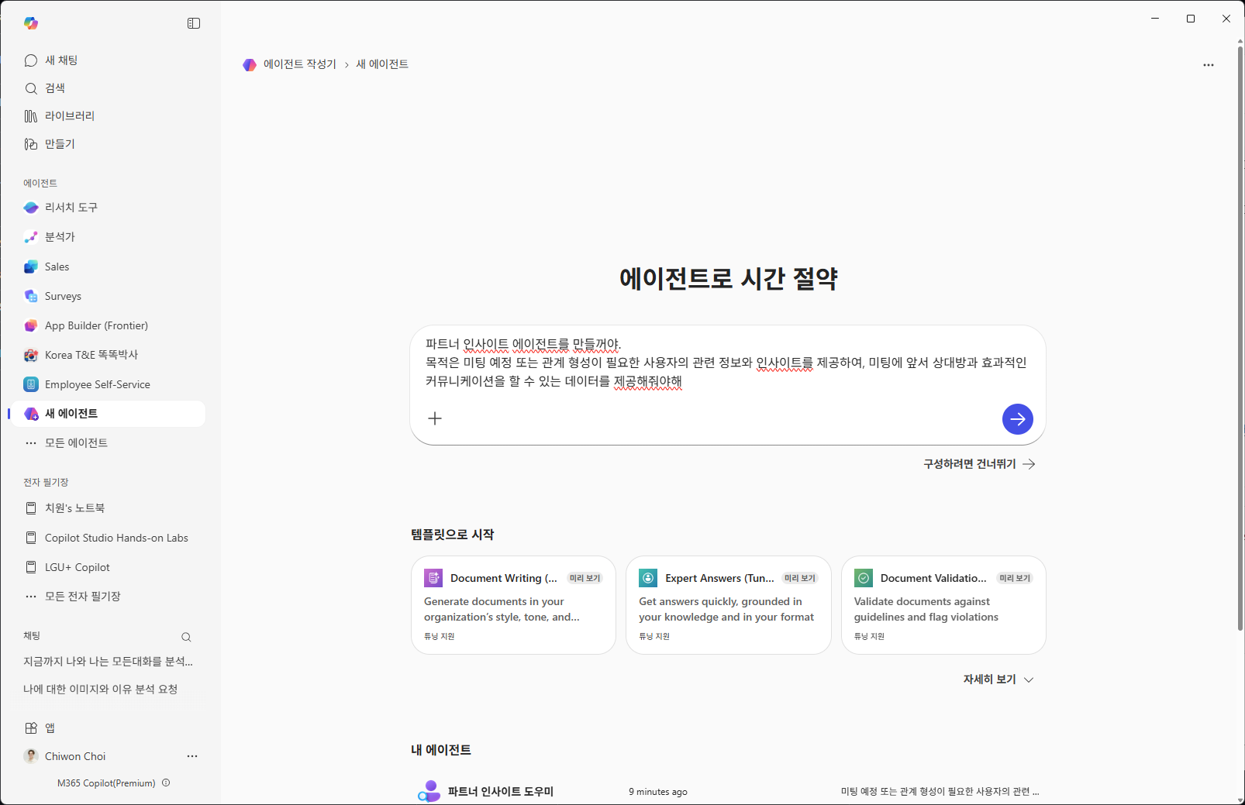Show 모든 전자 필기장 list

(x=109, y=597)
